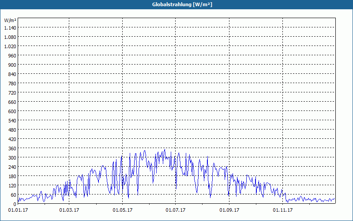
Task: Click the 1.080 y-axis value label
Action: 10,37
